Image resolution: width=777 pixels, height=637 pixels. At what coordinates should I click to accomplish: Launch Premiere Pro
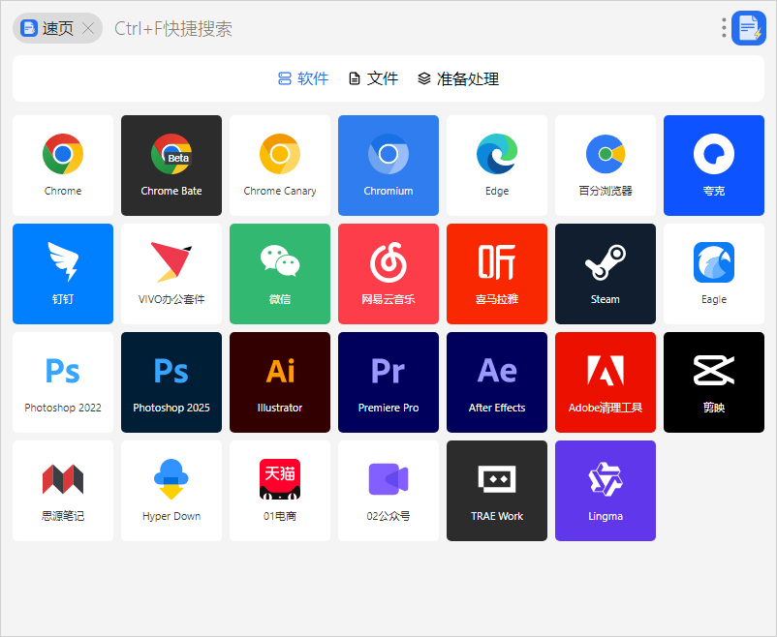pos(388,382)
